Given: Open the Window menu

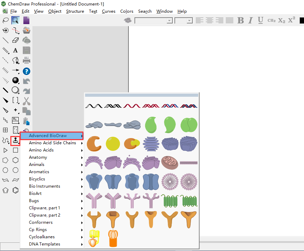Looking at the screenshot, I should pyautogui.click(x=164, y=11).
